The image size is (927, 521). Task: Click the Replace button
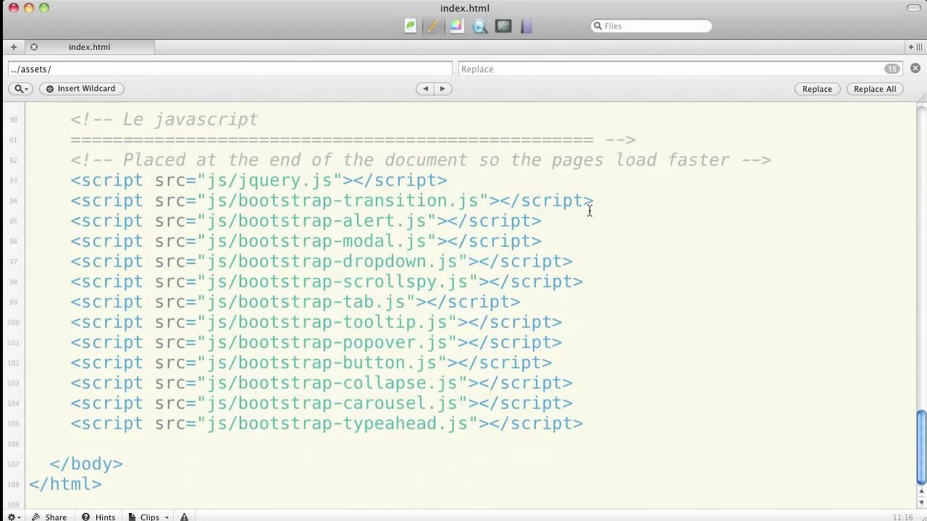817,89
